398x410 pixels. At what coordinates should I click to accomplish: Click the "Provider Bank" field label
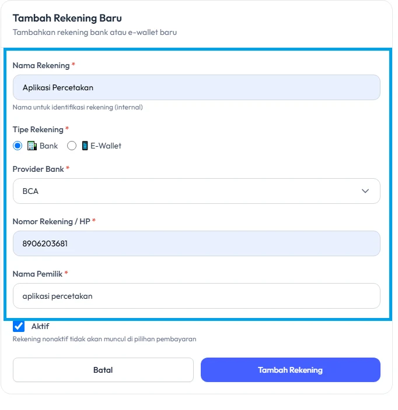coord(39,169)
